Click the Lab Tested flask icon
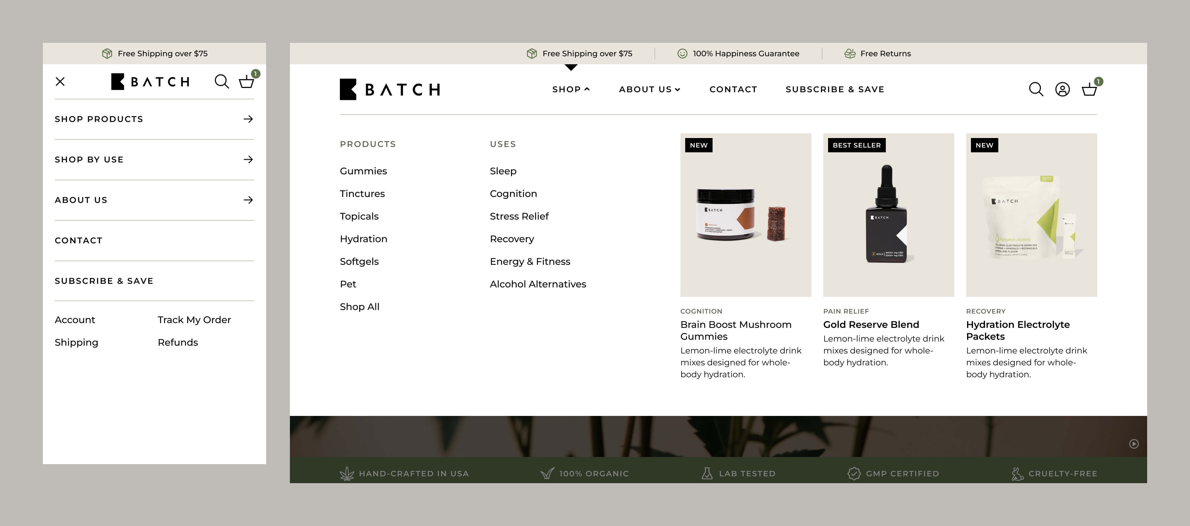The image size is (1190, 526). pos(707,473)
